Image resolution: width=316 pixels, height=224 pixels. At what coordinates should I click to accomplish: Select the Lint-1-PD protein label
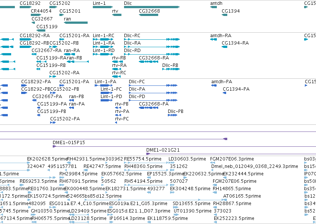tap(111, 97)
